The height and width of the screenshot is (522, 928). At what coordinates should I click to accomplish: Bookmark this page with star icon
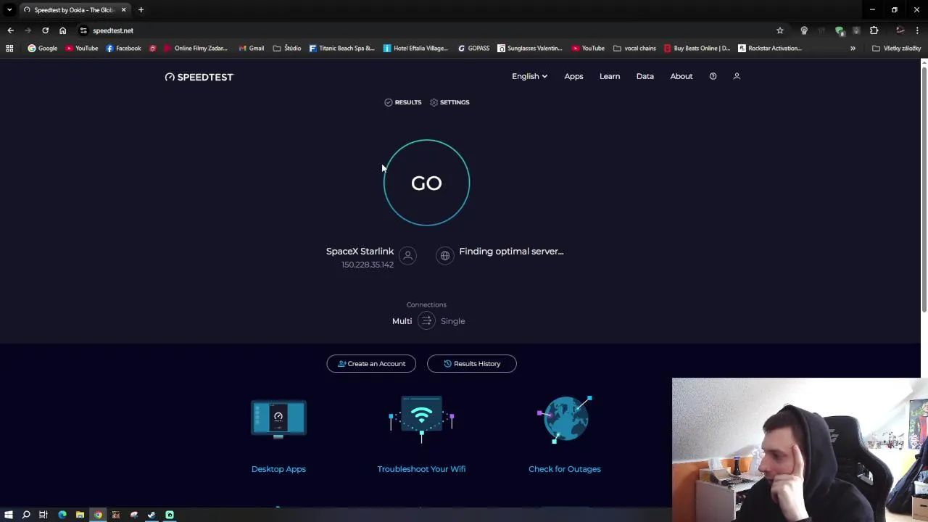tap(780, 30)
